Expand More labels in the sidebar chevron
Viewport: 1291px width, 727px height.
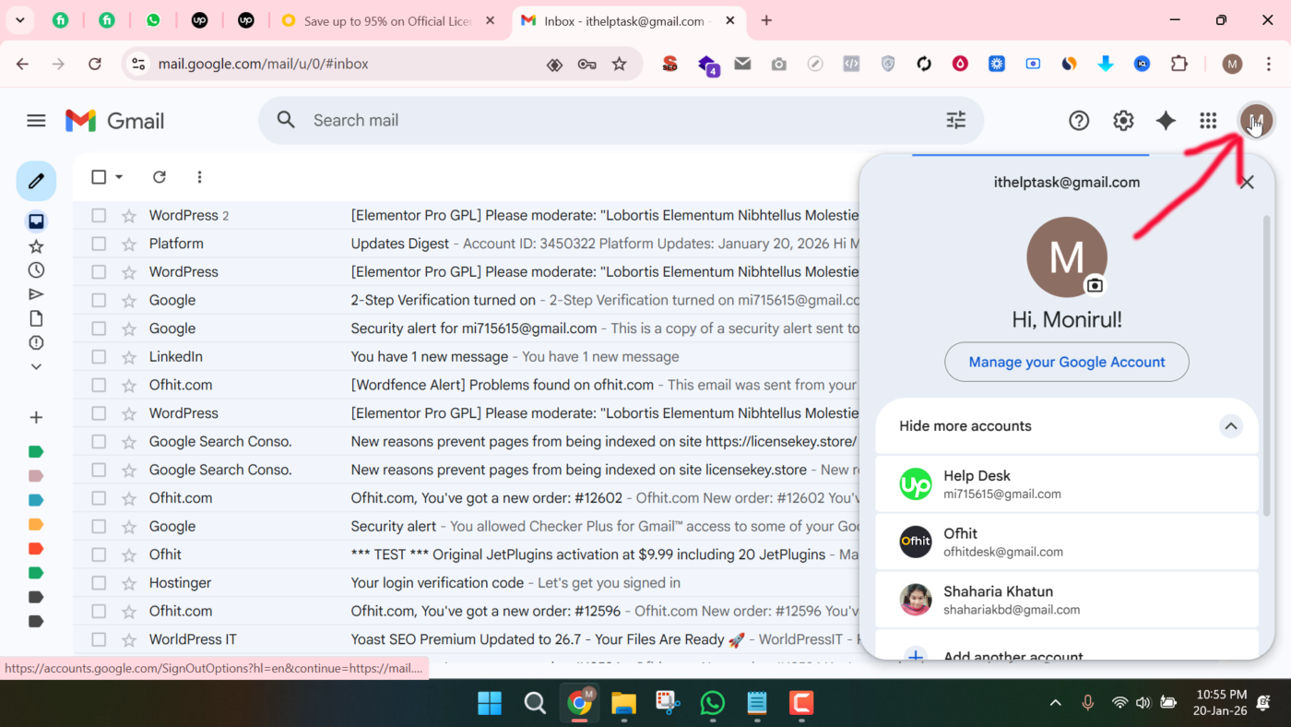click(35, 366)
